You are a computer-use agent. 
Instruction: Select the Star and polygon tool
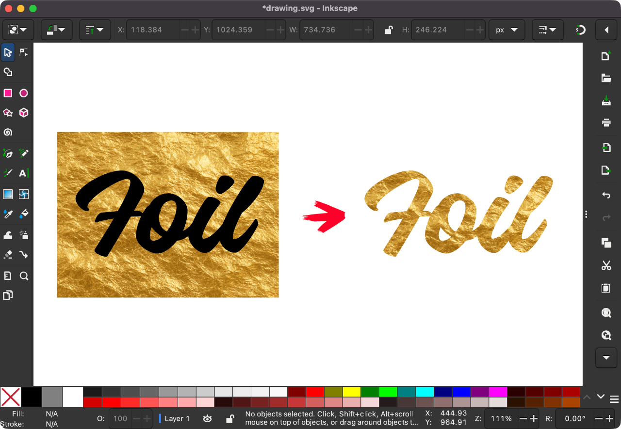8,112
